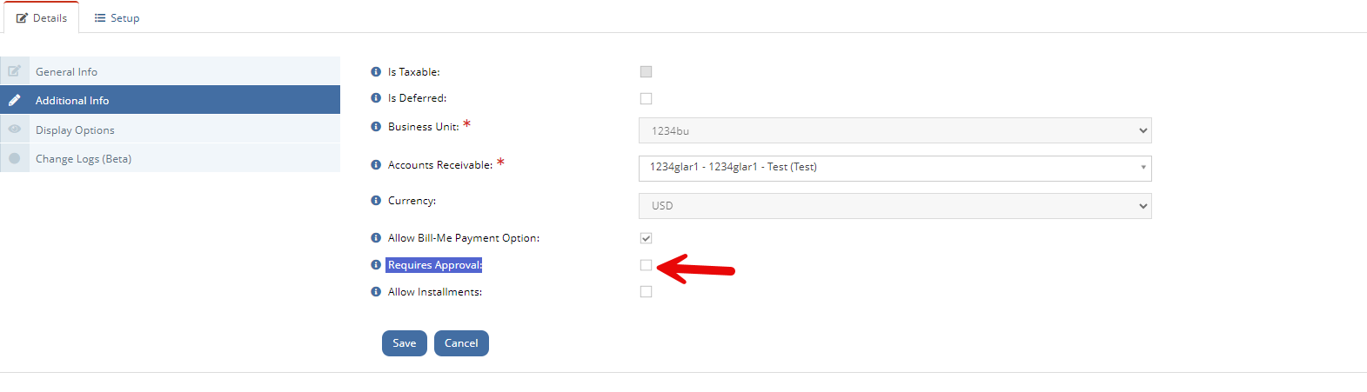Screen dimensions: 1367x392
Task: Uncheck Allow Bill-Me Payment Option
Action: coord(646,238)
